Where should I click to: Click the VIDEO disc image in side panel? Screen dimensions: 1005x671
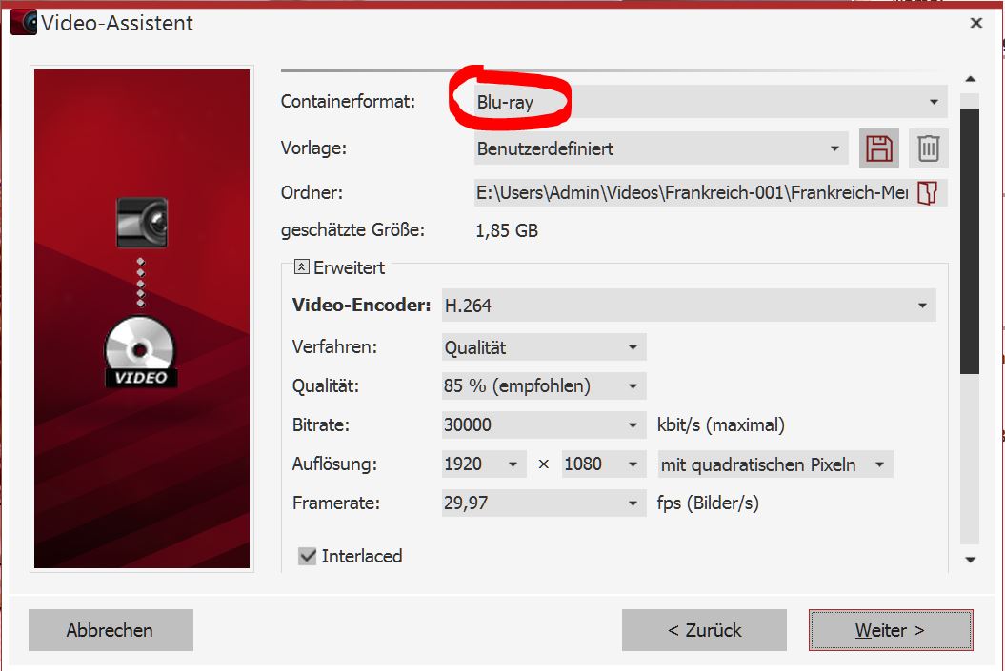[140, 351]
